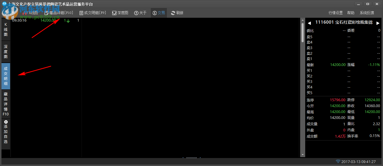Open the 关于 about dialog
This screenshot has width=383, height=166.
click(x=140, y=13)
